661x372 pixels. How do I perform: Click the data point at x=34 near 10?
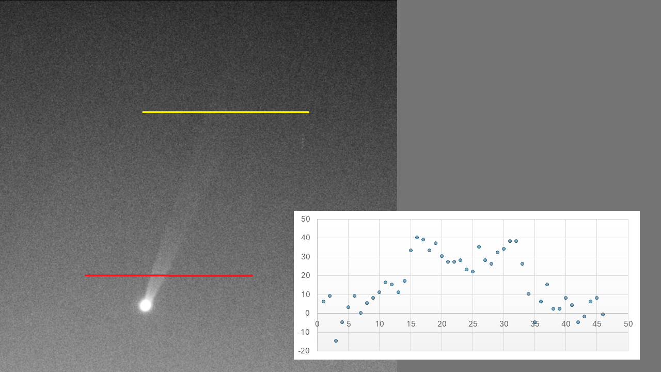click(528, 293)
